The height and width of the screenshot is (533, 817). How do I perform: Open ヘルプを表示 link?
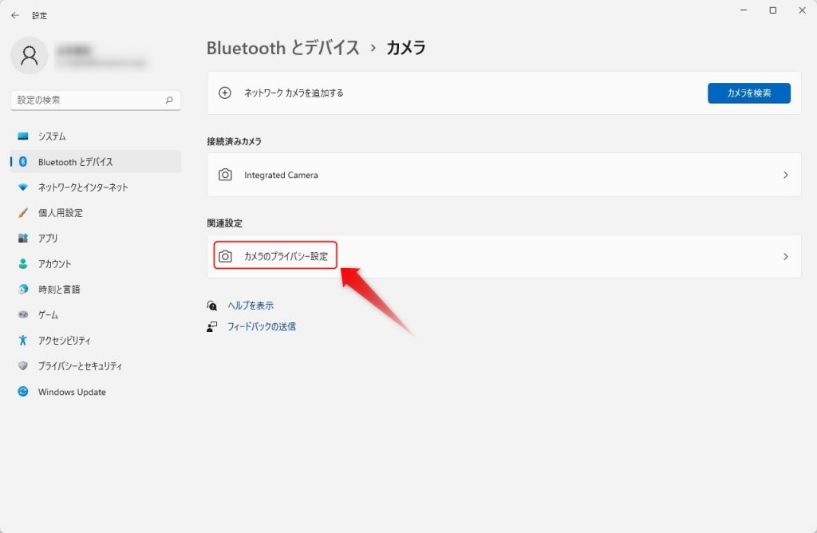pos(251,306)
